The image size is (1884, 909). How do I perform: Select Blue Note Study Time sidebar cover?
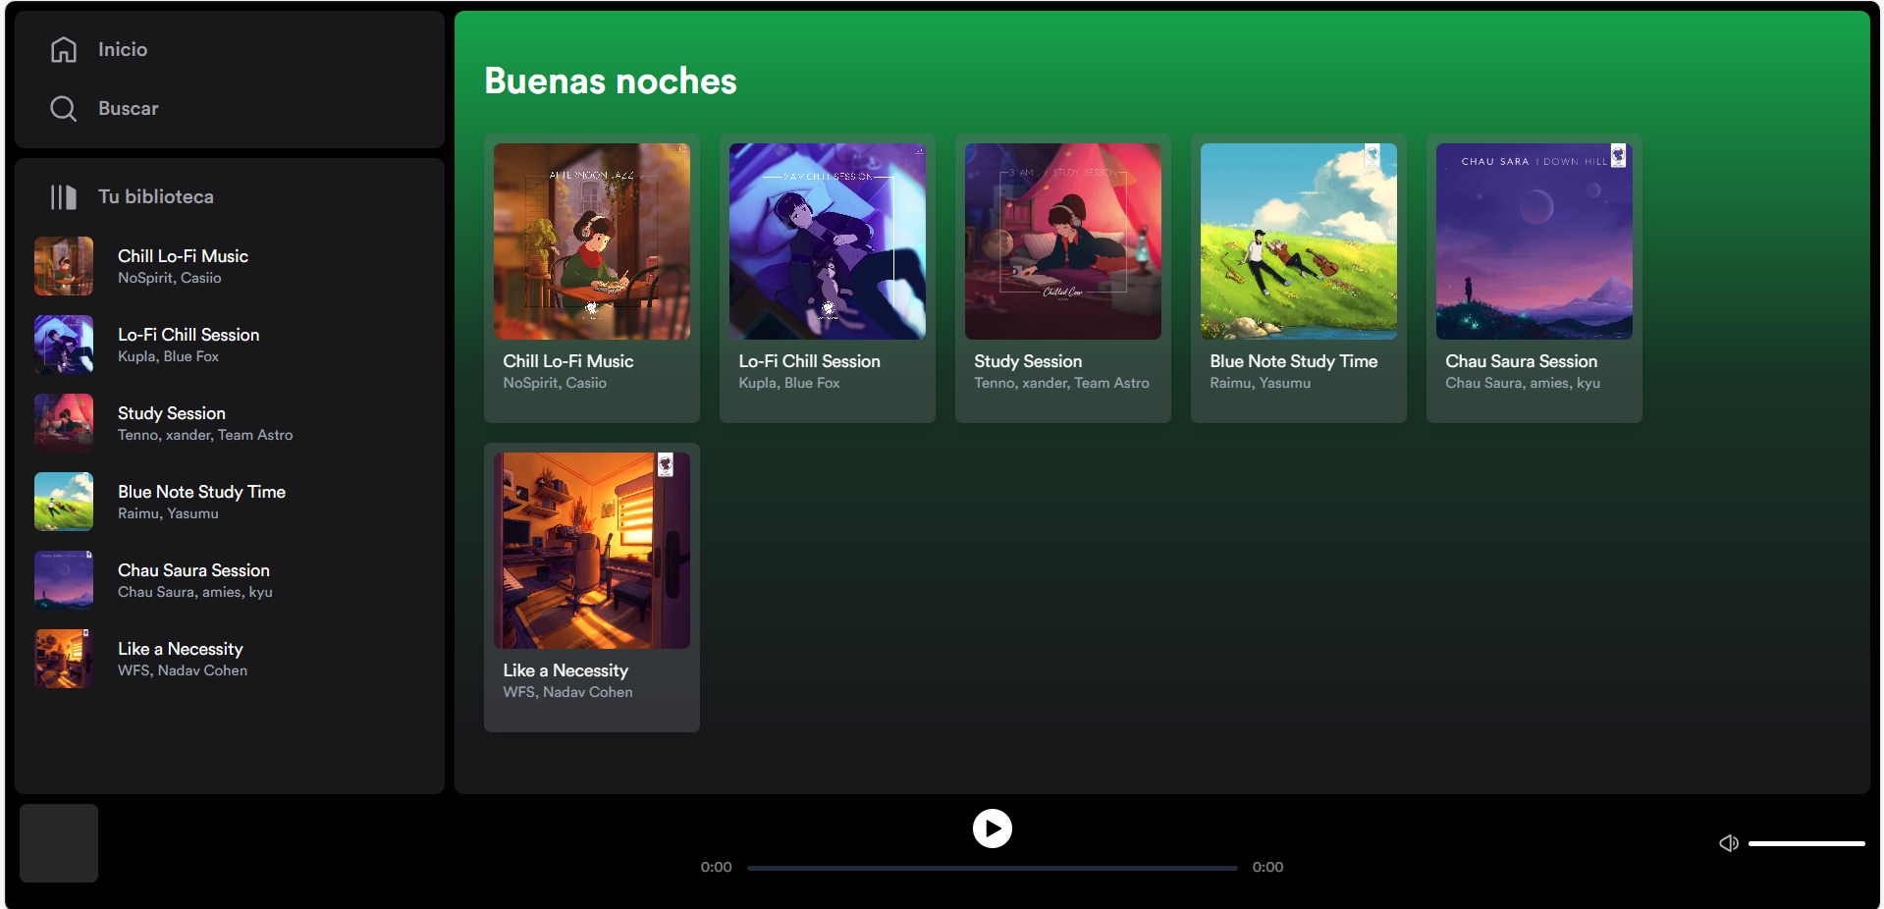tap(64, 502)
